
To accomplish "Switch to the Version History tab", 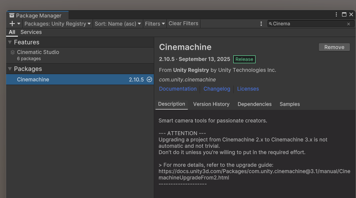I will point(211,104).
